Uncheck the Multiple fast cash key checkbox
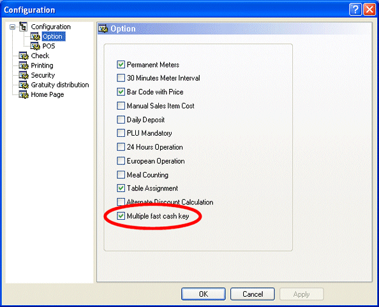This screenshot has width=379, height=307. (121, 216)
